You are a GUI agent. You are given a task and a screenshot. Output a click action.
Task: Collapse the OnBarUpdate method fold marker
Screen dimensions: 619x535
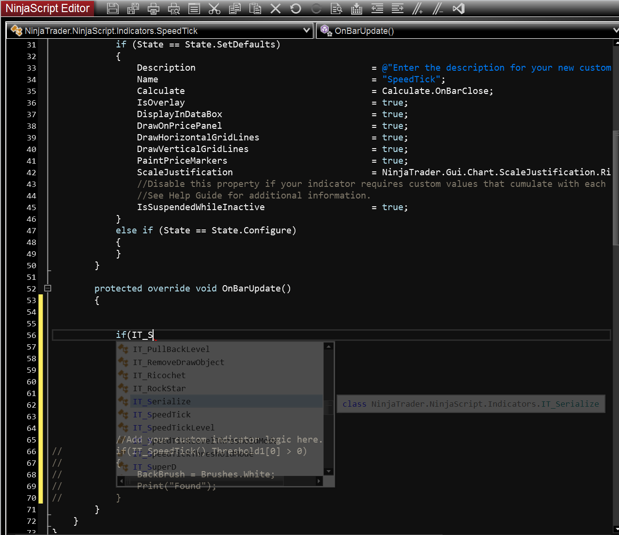coord(47,288)
